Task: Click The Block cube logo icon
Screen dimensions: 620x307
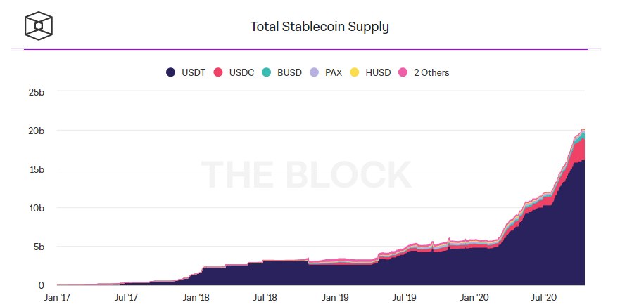Action: (x=39, y=25)
